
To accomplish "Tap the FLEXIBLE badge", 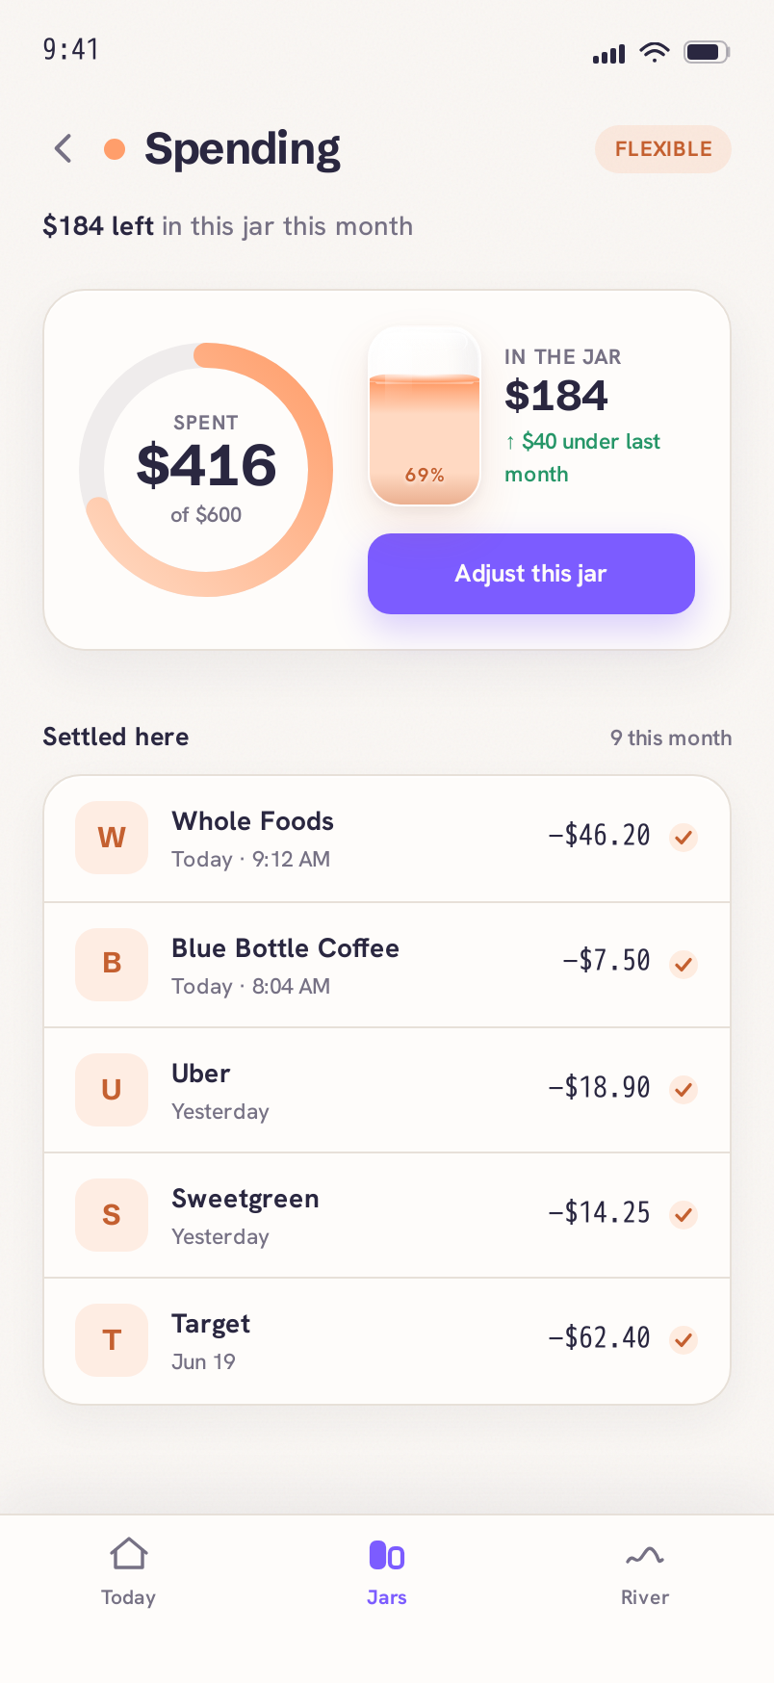I will pos(663,149).
